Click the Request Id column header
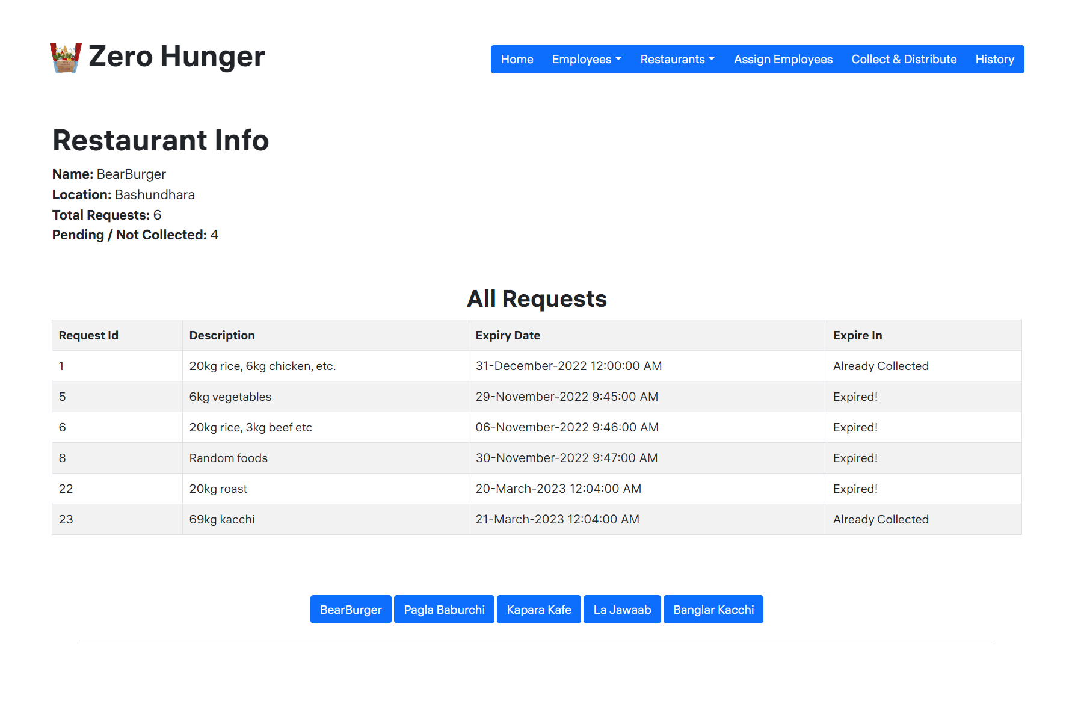1075x707 pixels. point(88,335)
